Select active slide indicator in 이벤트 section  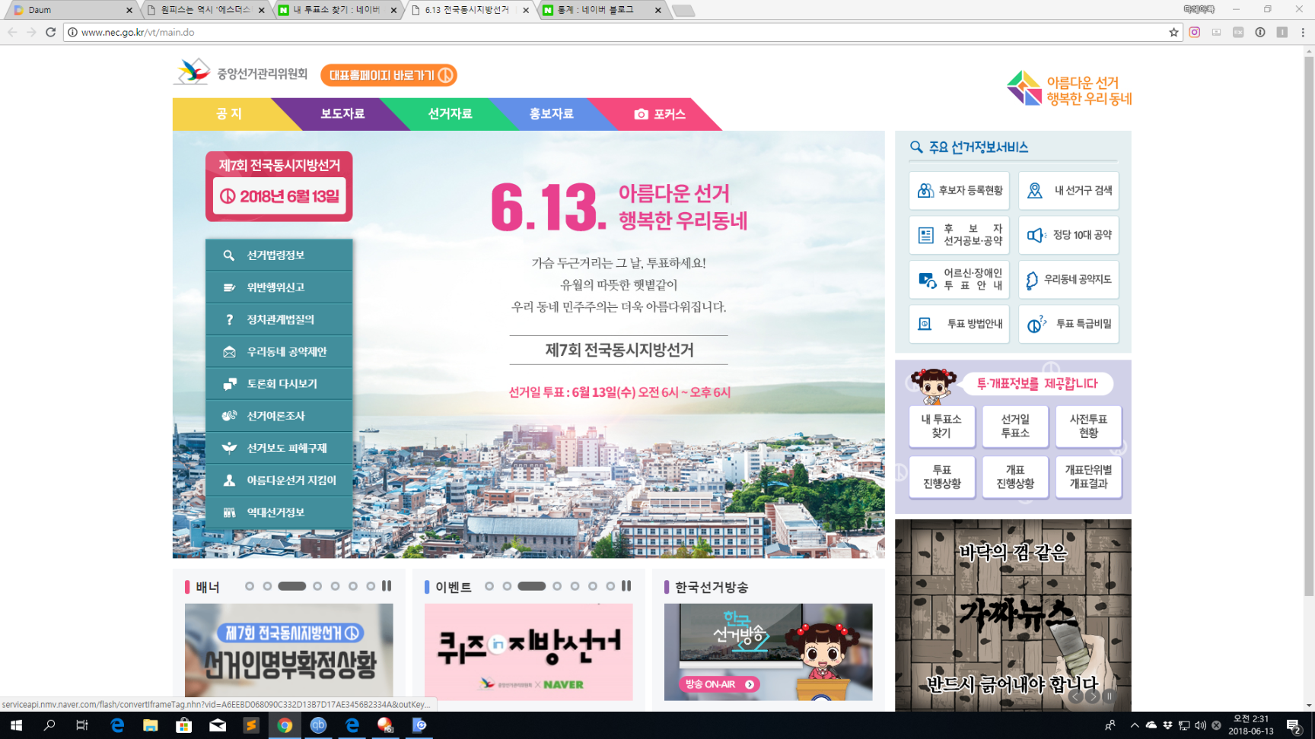[531, 586]
